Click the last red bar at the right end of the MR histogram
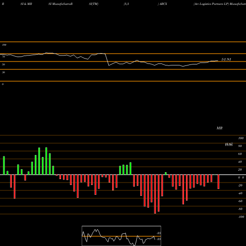The height and width of the screenshot is (246, 246). click(x=218, y=182)
